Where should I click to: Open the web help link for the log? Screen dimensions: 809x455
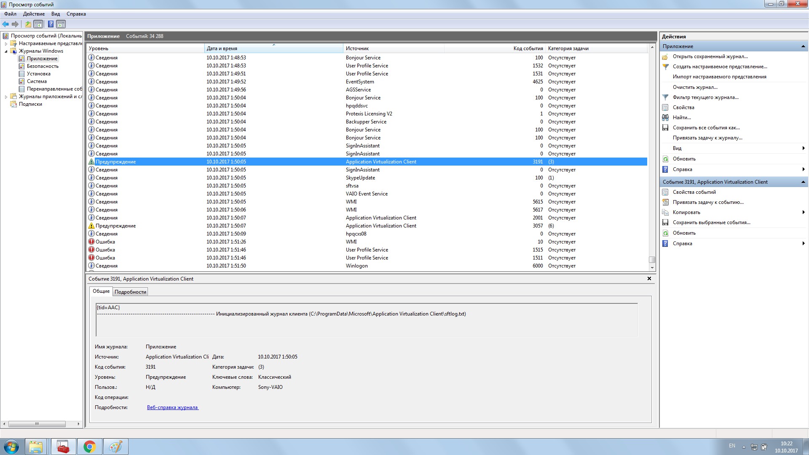(x=172, y=407)
